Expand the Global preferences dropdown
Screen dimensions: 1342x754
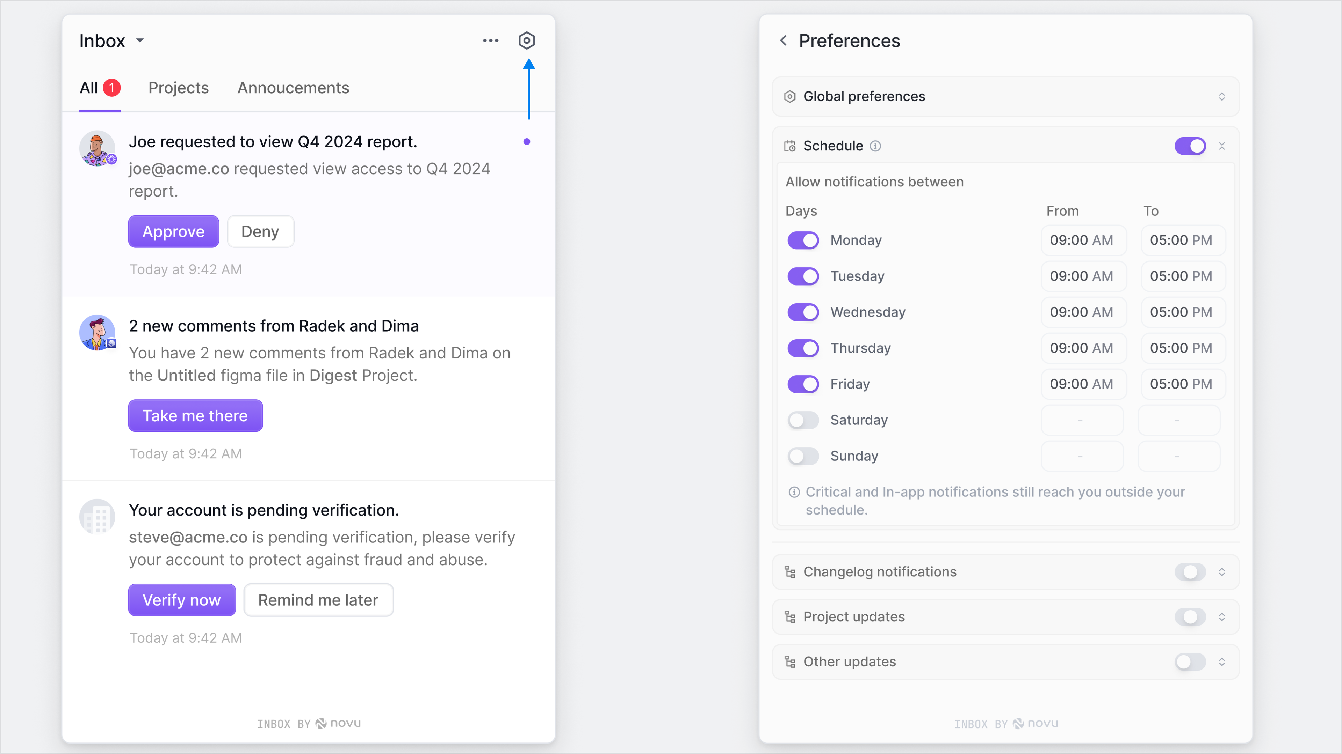(x=1222, y=96)
